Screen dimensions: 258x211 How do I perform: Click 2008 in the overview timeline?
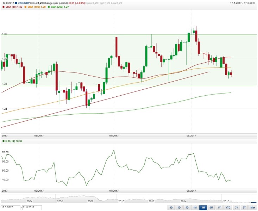(x=90, y=202)
